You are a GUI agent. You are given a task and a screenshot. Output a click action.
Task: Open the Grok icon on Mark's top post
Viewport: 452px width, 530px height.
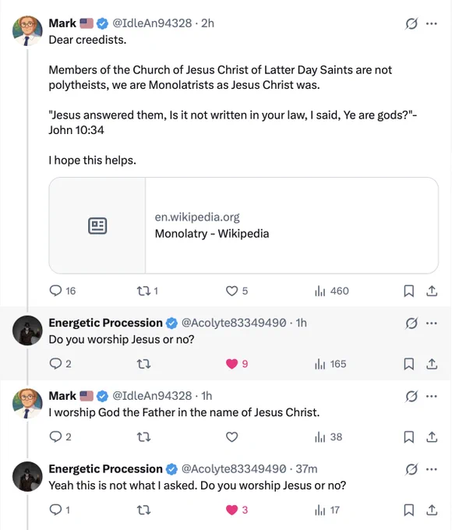click(x=411, y=23)
